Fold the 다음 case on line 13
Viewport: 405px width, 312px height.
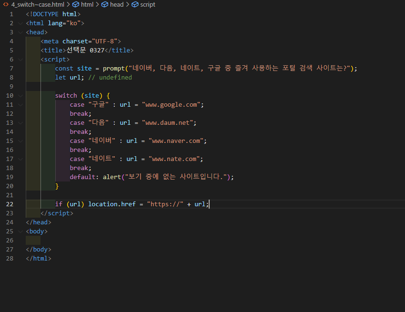tap(20, 123)
